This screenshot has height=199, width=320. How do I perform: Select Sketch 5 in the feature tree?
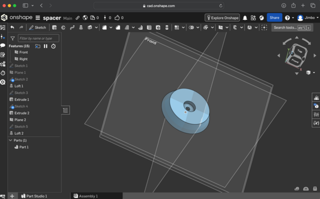pos(21,126)
